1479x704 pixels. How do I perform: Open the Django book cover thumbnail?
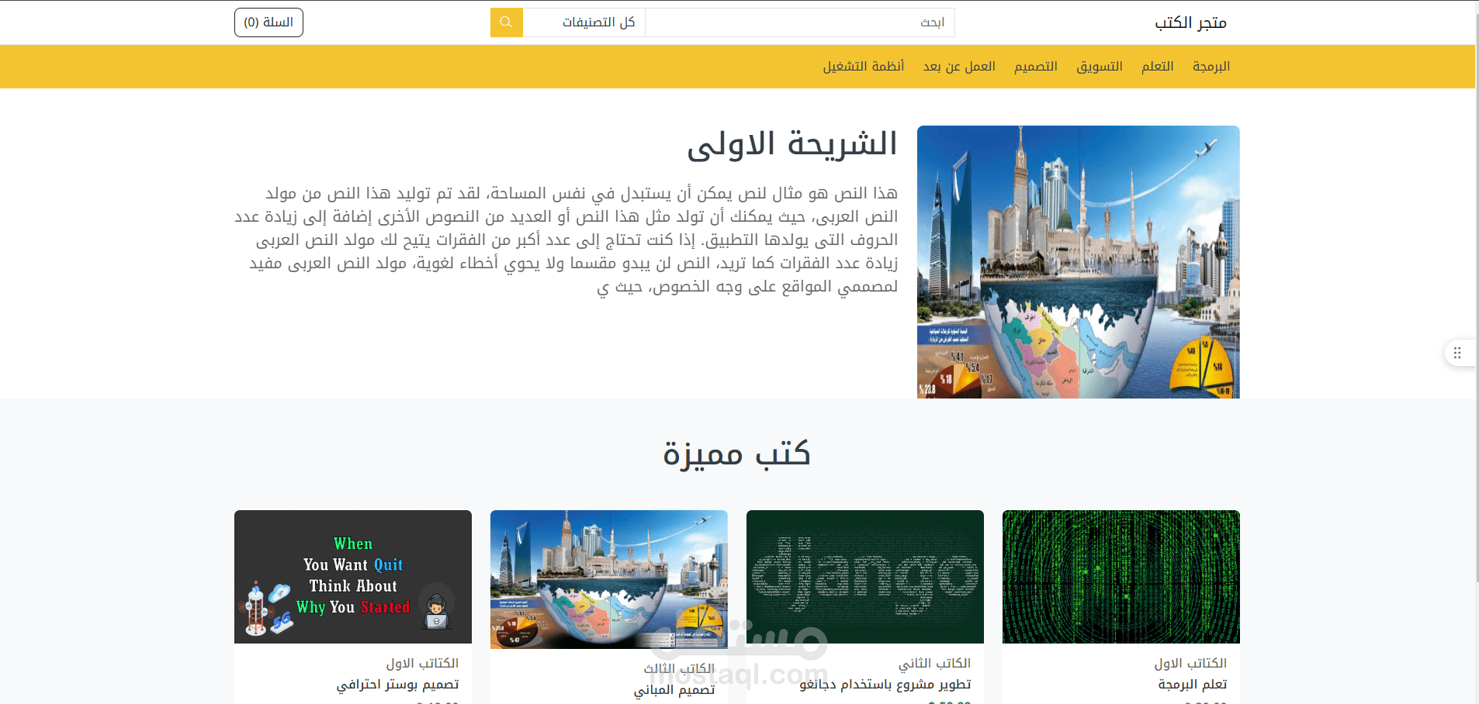pos(865,577)
